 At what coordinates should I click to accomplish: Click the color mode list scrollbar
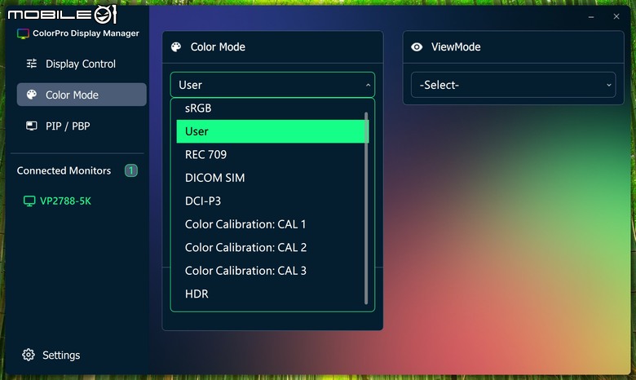tap(366, 208)
